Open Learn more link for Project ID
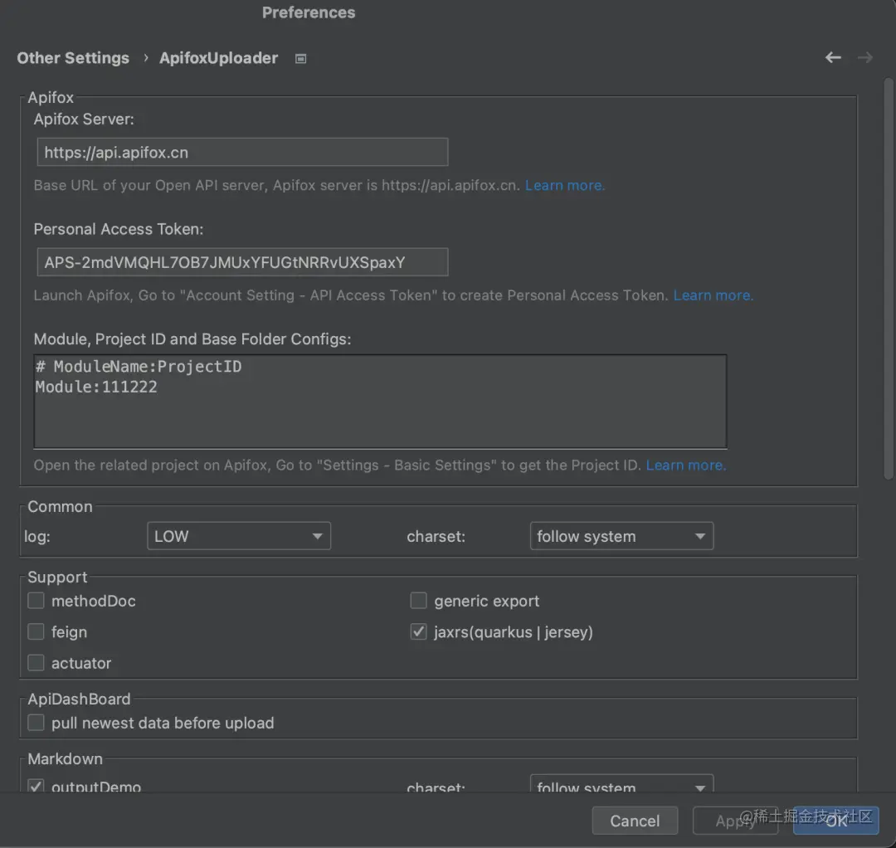896x848 pixels. pos(686,465)
